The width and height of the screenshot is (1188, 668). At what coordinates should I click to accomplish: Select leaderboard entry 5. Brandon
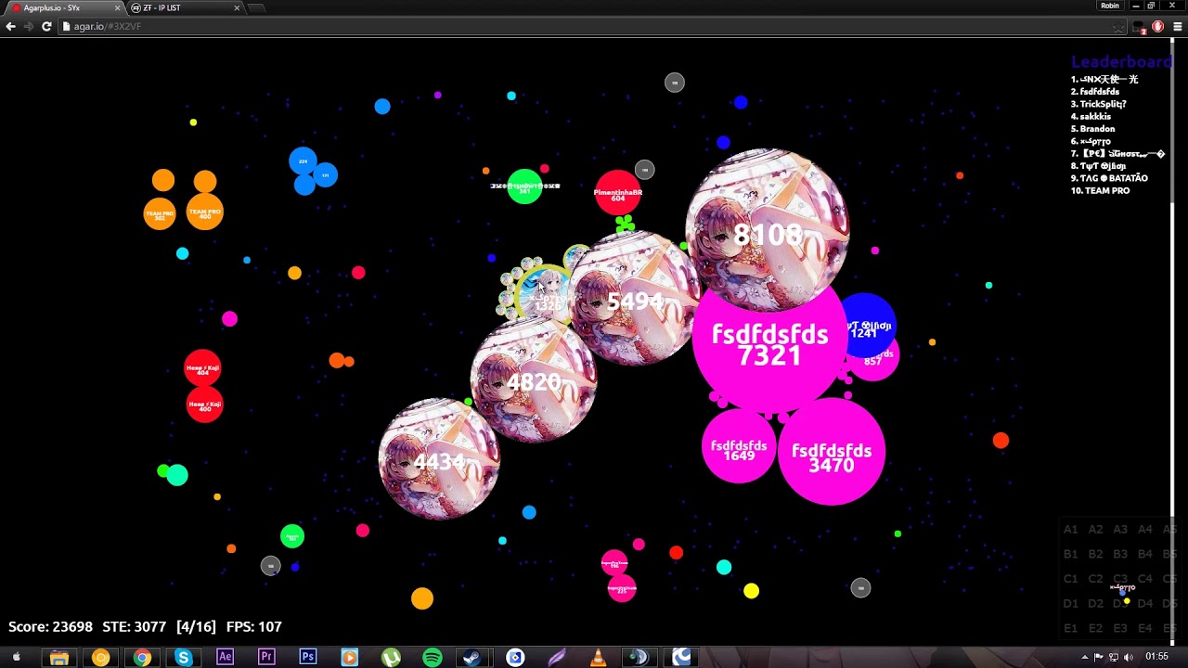coord(1093,129)
